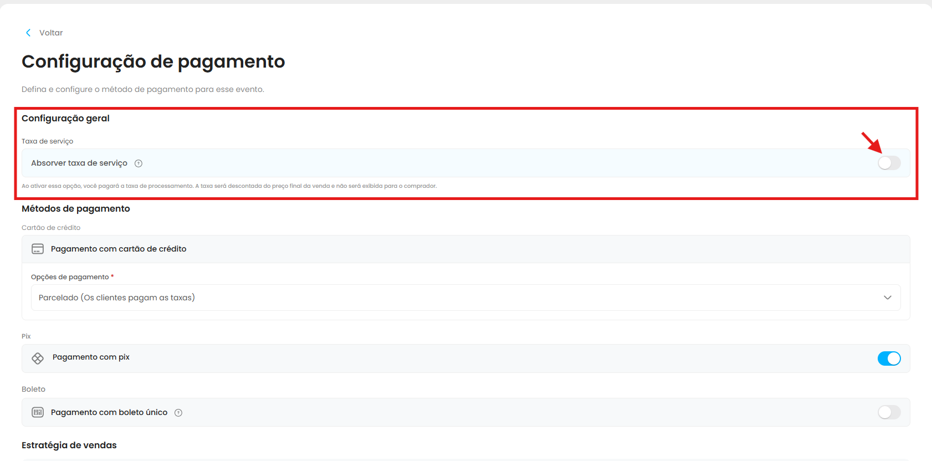
Task: Enable the Absorver taxa de serviço switch
Action: tap(889, 163)
